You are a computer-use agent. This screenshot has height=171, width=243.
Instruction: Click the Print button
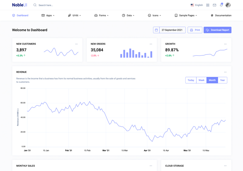[x=195, y=30]
